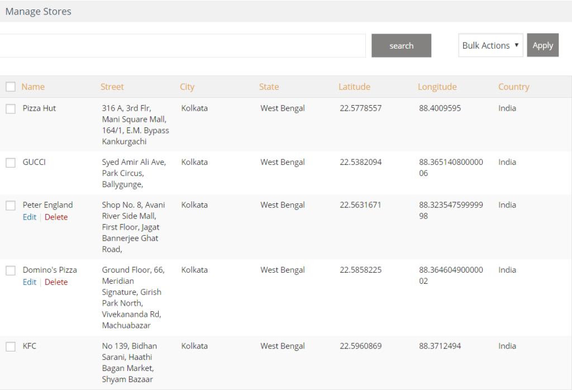This screenshot has height=390, width=572.
Task: Tick the Domino's Pizza row checkbox
Action: click(x=11, y=270)
